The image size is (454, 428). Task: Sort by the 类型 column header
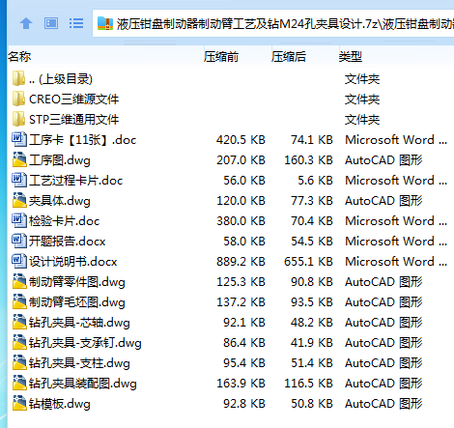[351, 57]
